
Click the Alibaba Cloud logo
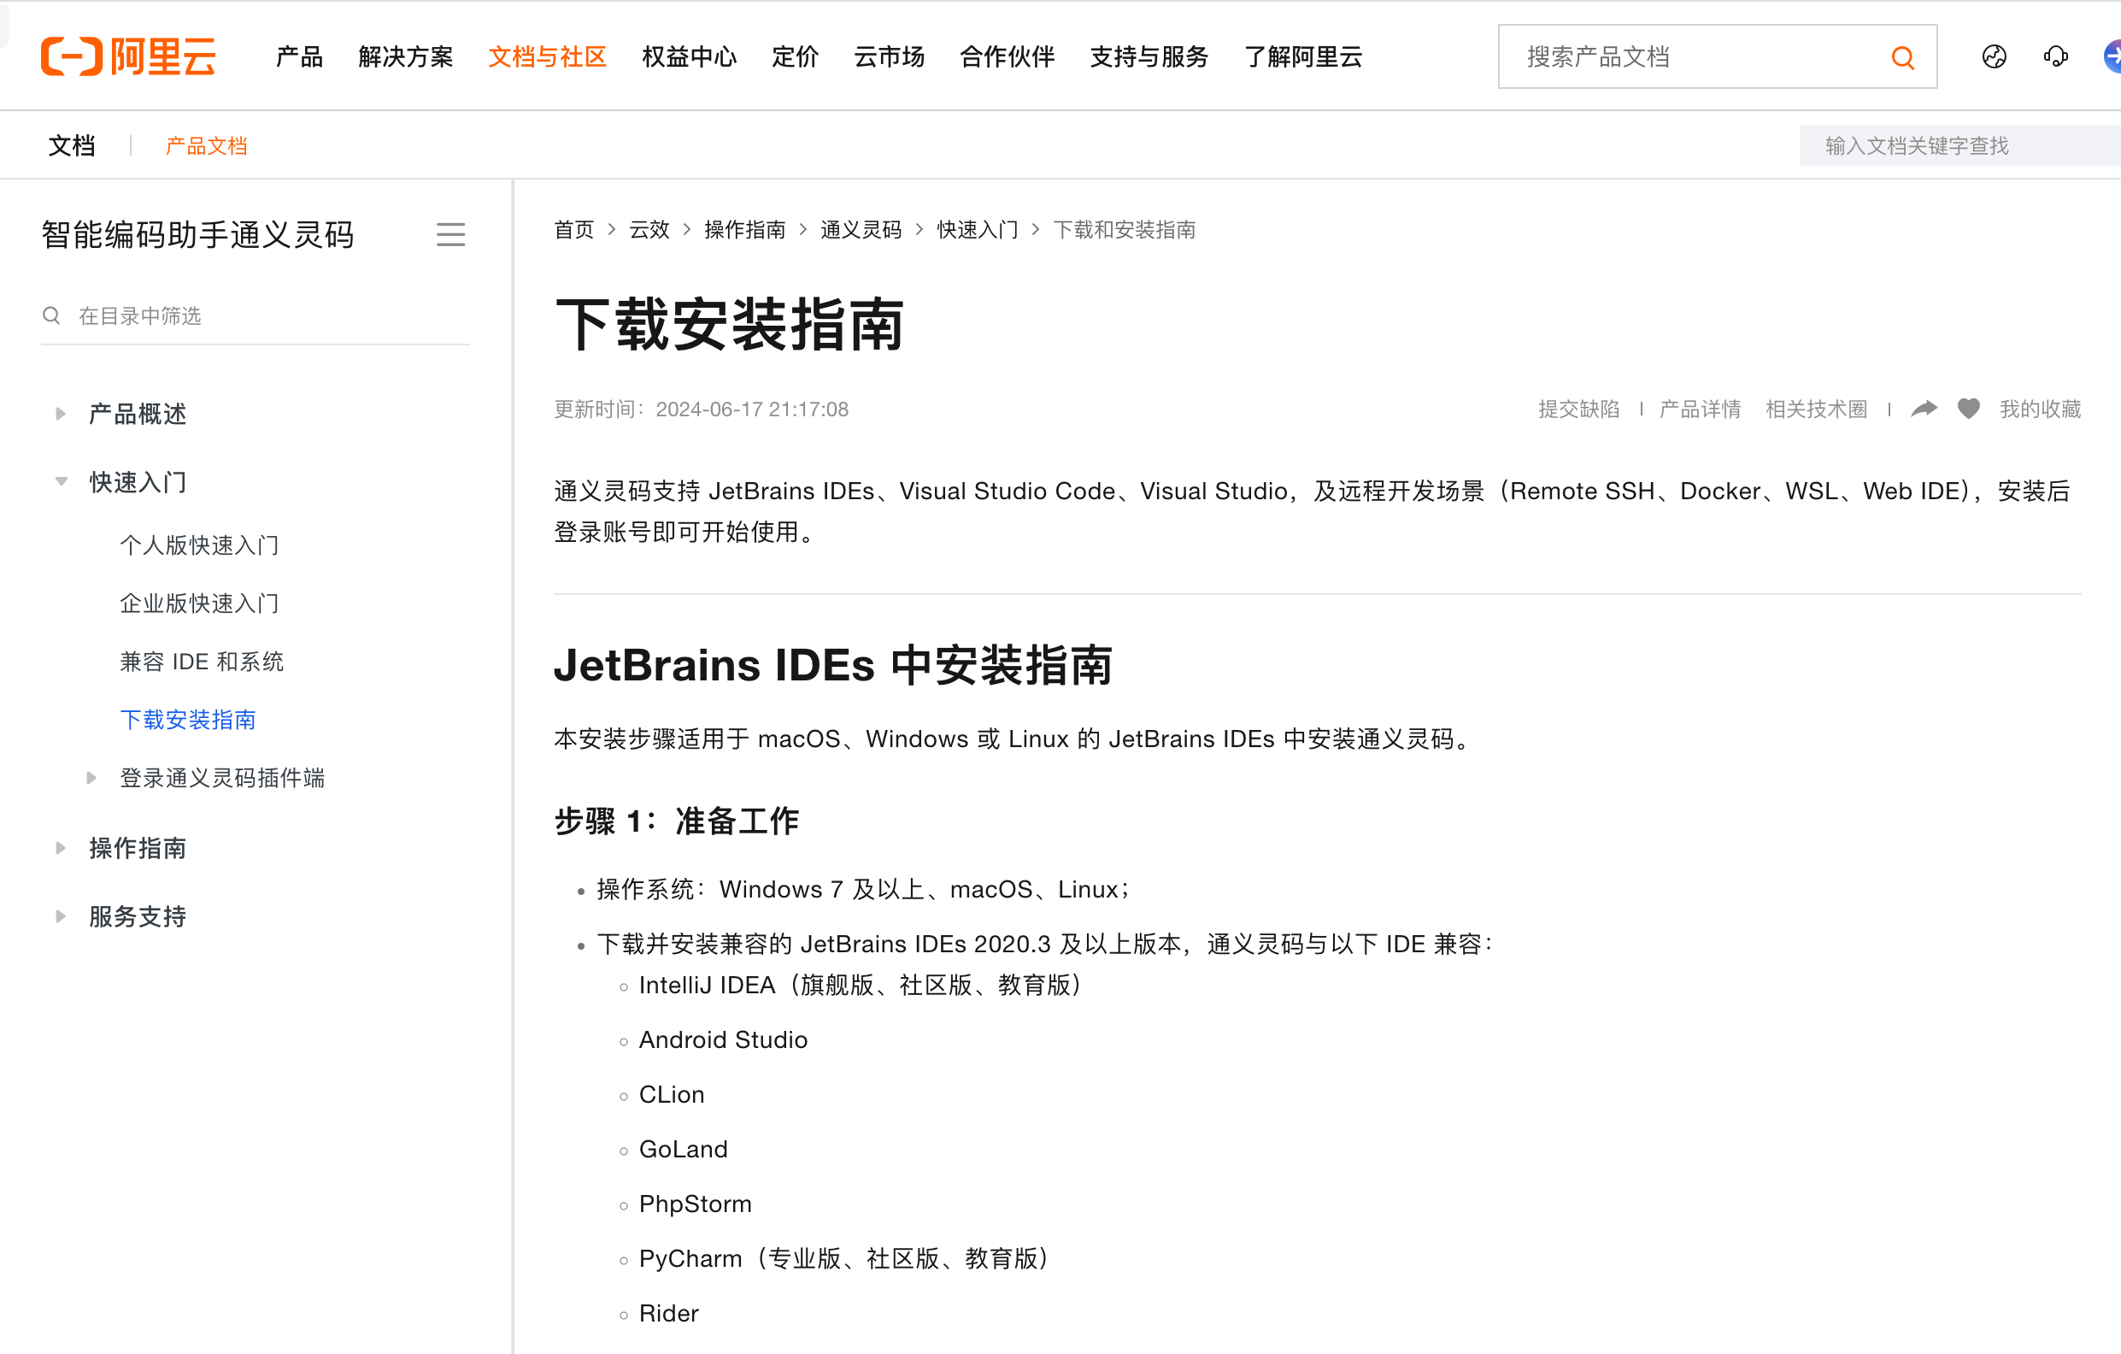point(127,56)
